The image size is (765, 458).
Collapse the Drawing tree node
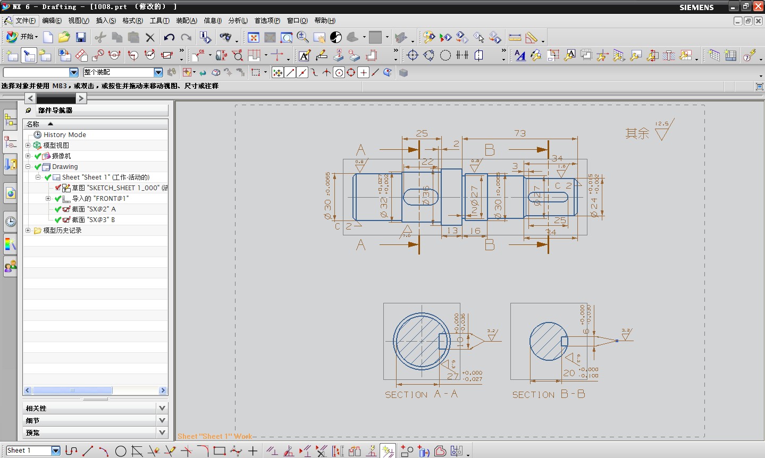click(x=28, y=166)
